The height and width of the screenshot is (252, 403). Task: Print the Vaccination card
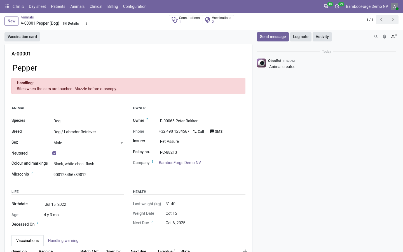tap(22, 37)
